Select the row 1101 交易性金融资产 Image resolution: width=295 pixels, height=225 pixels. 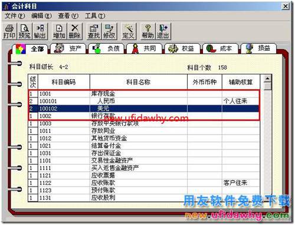point(144,161)
